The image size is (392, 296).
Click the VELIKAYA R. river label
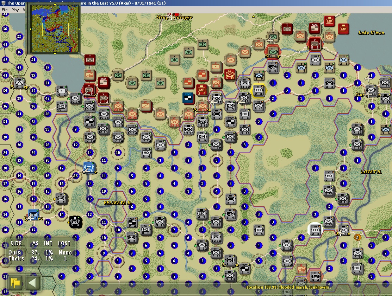pyautogui.click(x=118, y=202)
